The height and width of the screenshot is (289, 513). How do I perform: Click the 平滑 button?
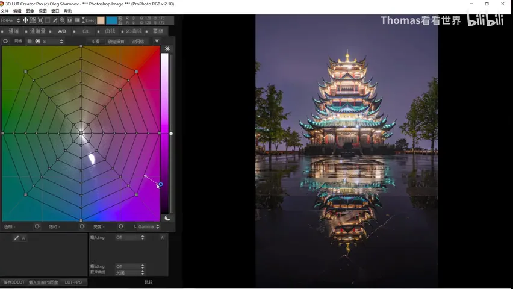(x=96, y=42)
